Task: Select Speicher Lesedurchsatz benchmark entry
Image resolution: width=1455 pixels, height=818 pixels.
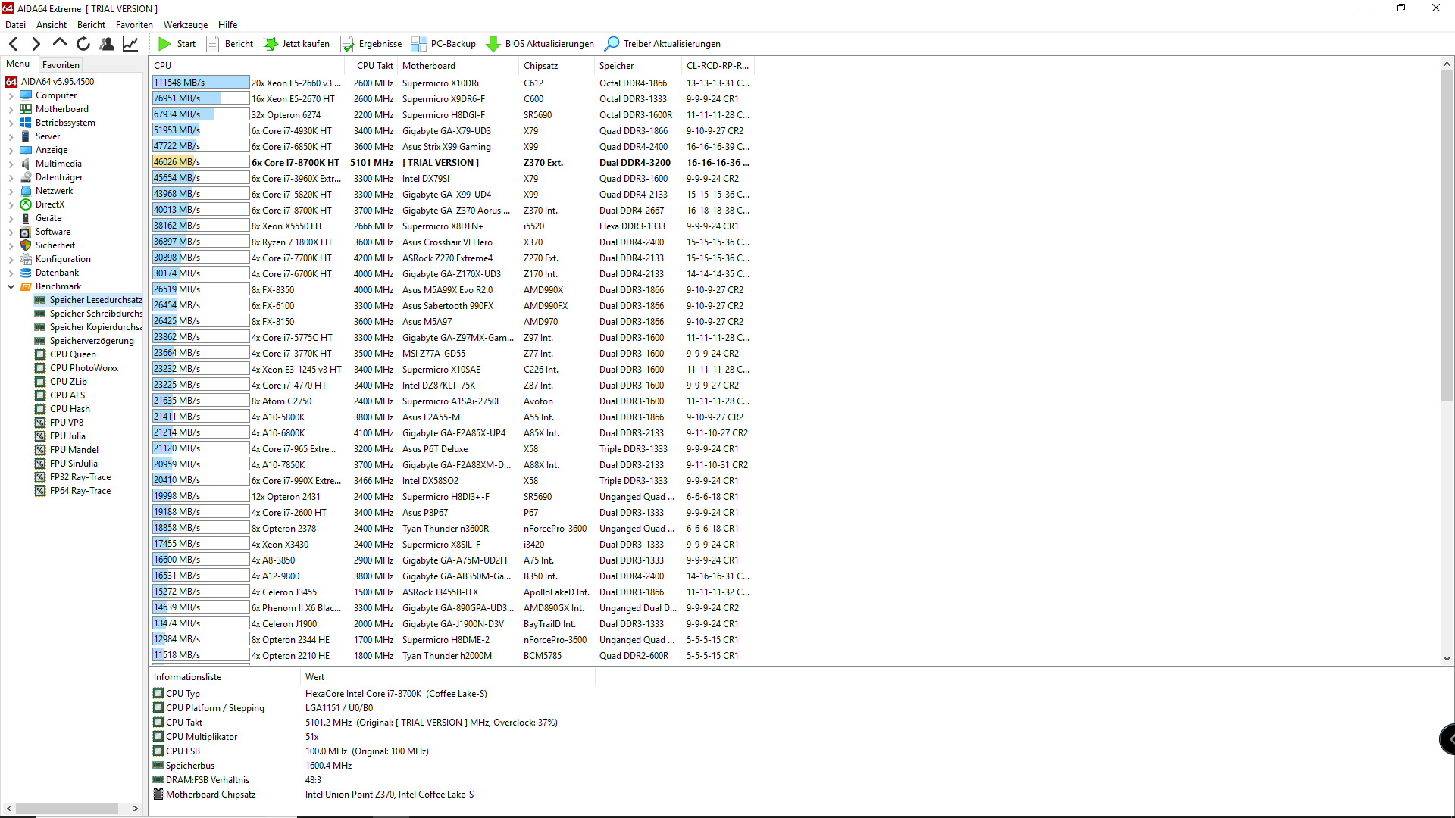Action: pyautogui.click(x=95, y=300)
